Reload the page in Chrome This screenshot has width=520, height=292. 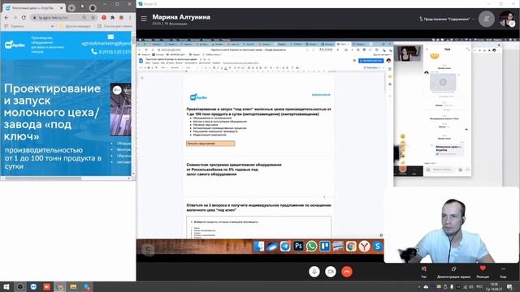click(24, 17)
